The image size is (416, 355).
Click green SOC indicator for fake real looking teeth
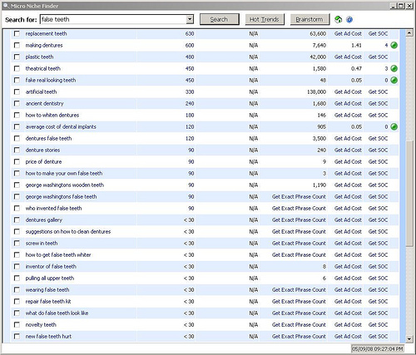tap(394, 80)
